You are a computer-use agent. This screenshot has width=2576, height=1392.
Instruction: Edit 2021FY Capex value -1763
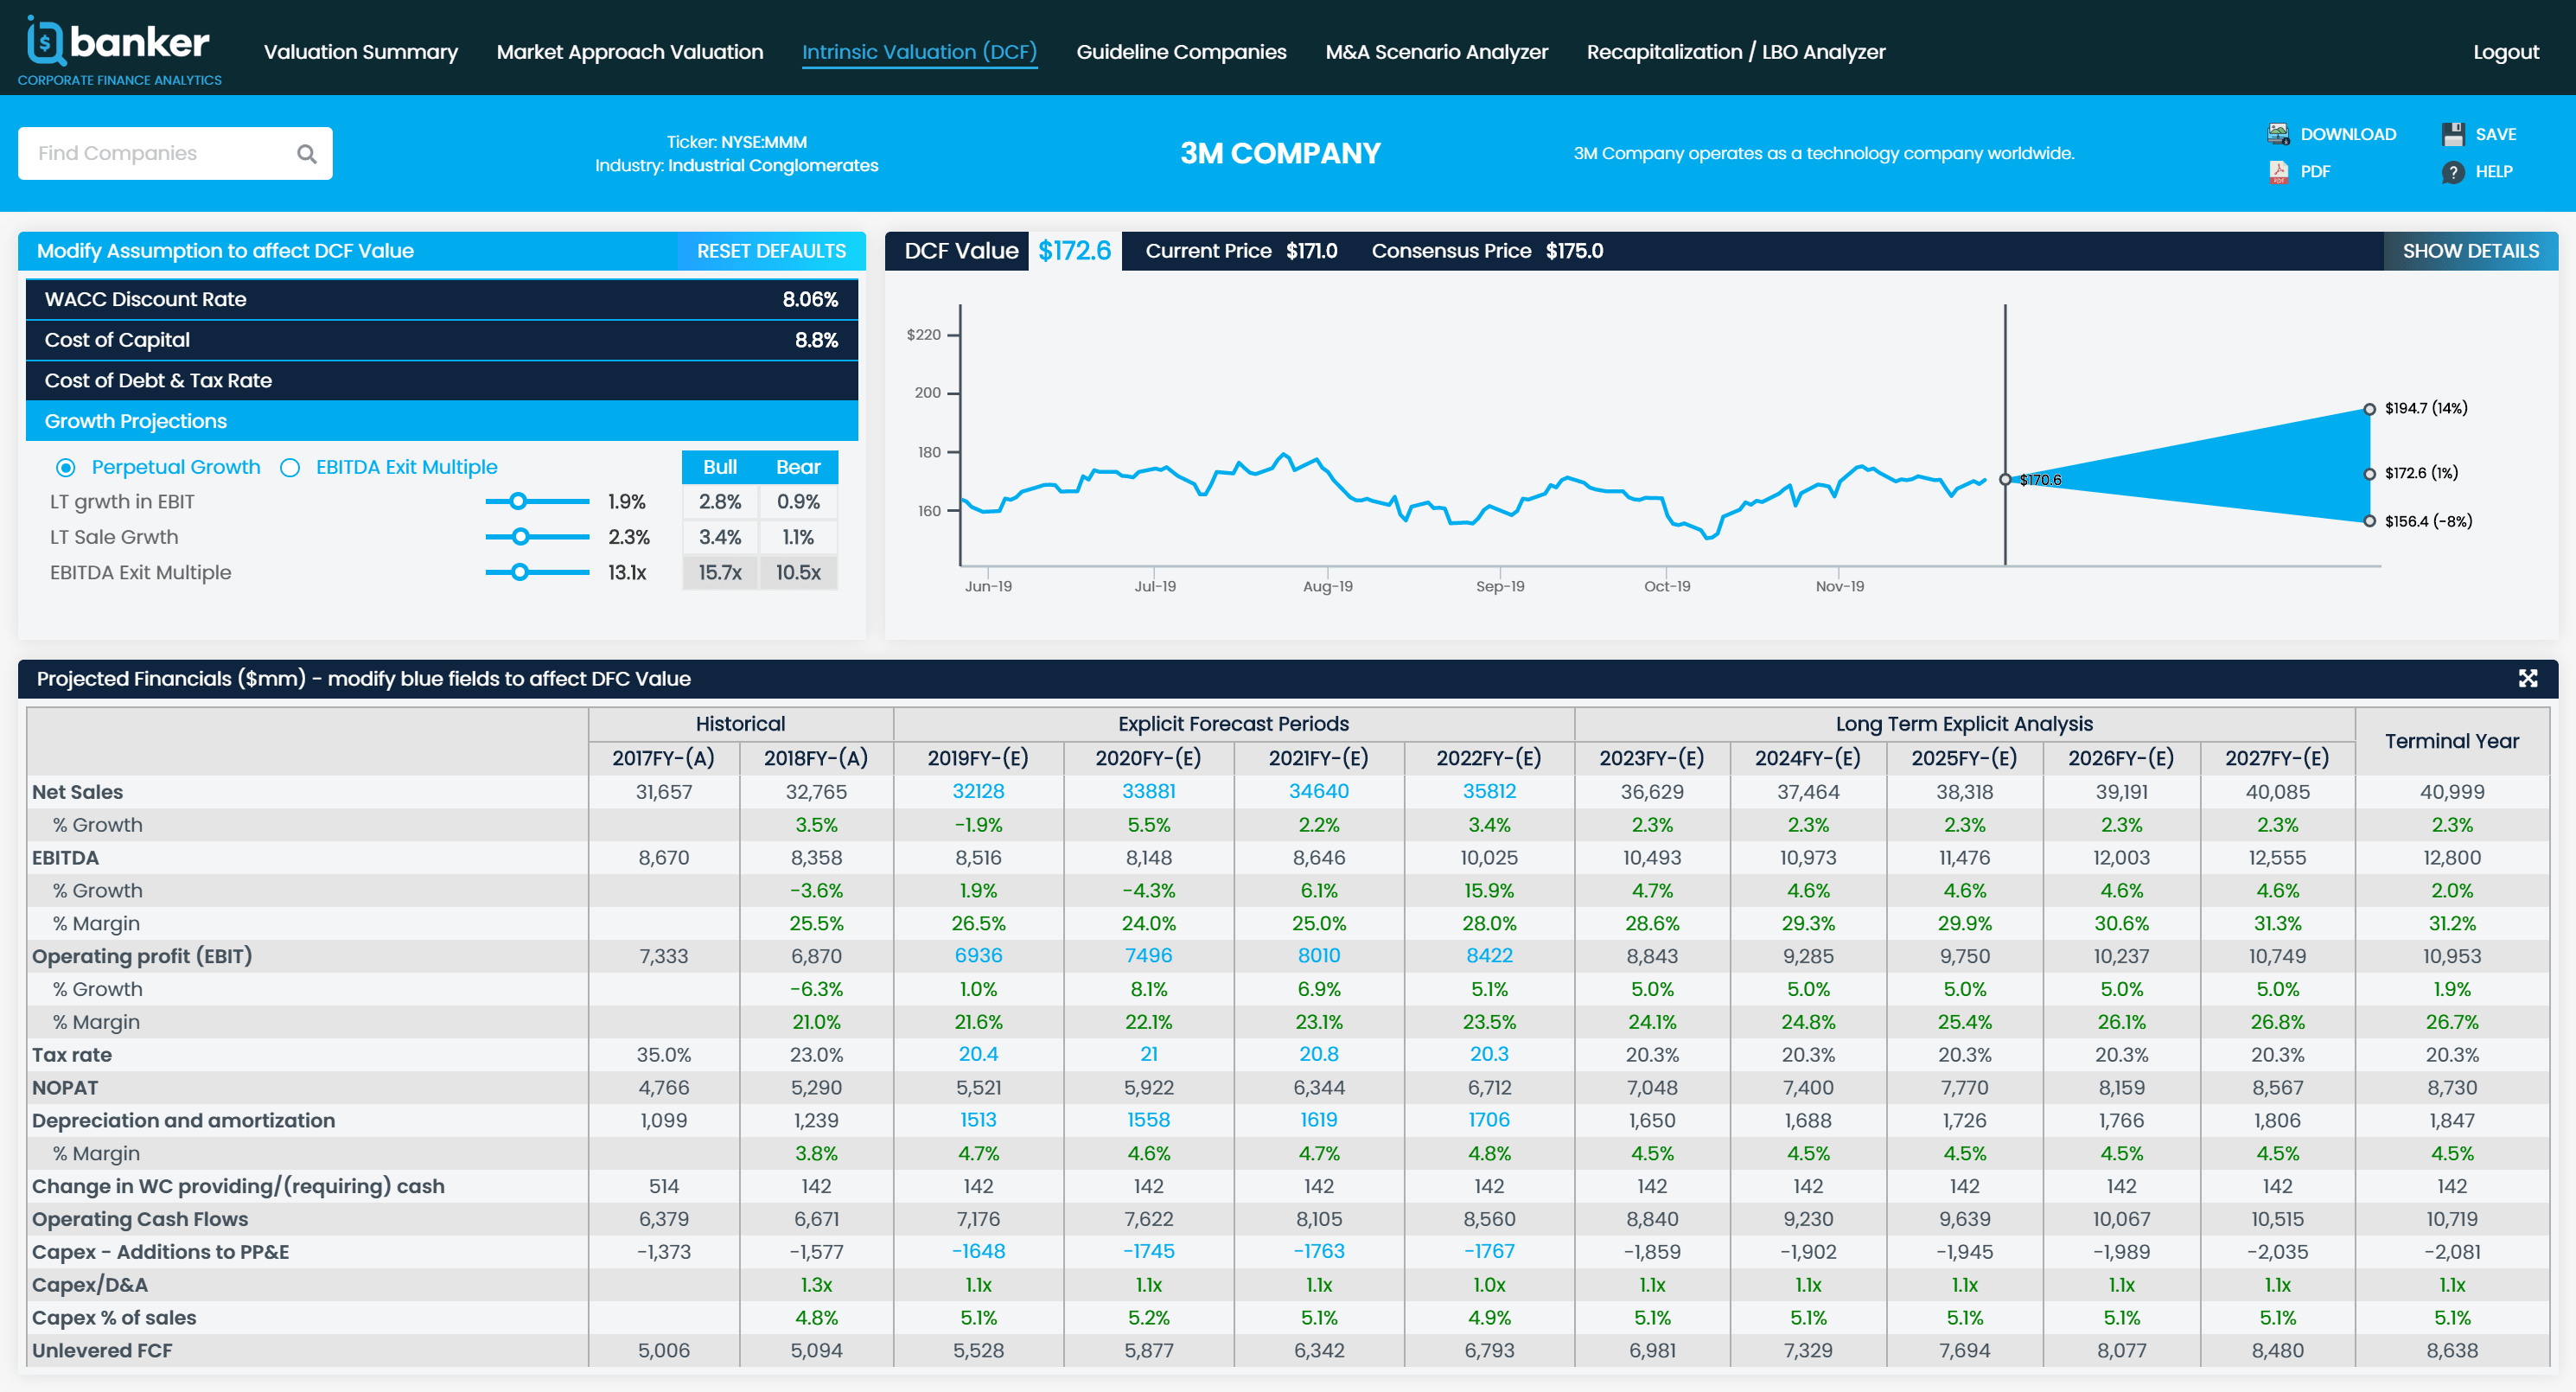pyautogui.click(x=1318, y=1251)
